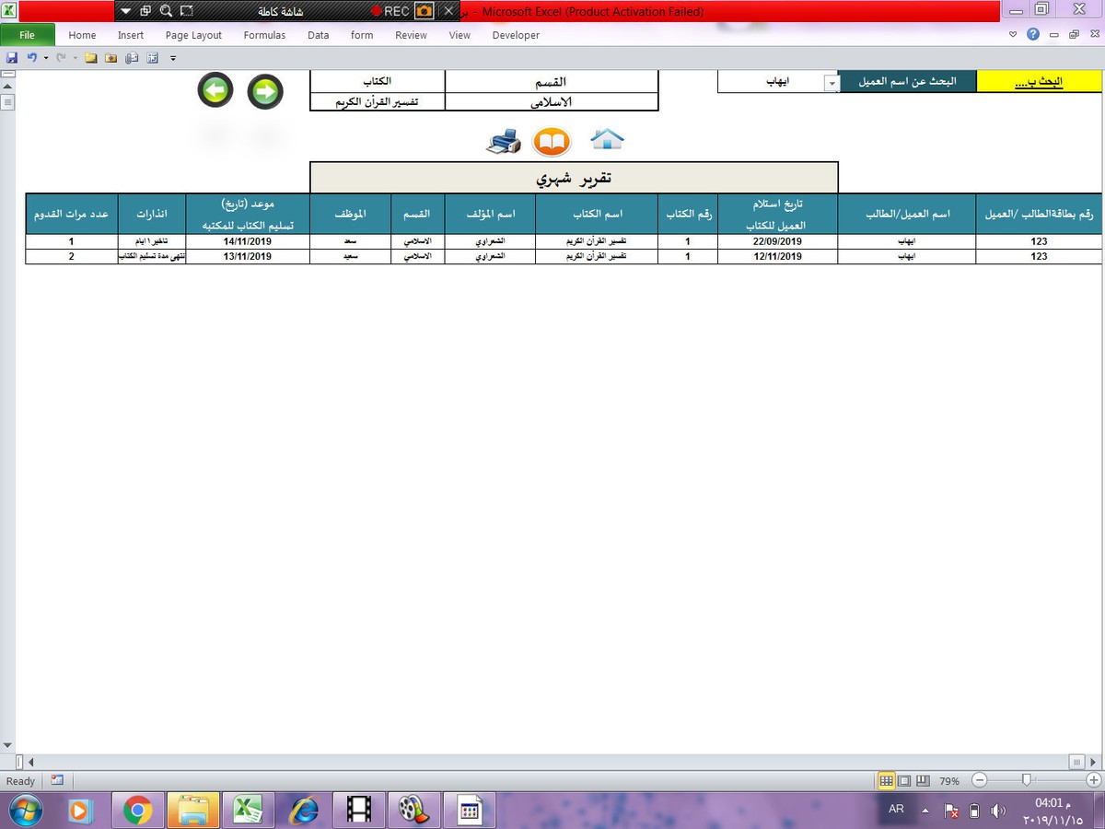
Task: Open the Home ribbon tab
Action: [82, 35]
